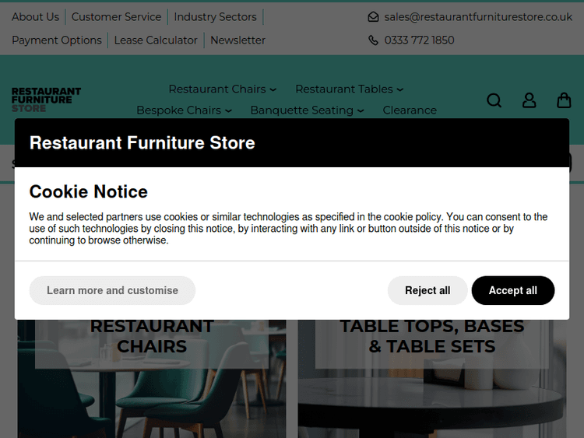Image resolution: width=584 pixels, height=438 pixels.
Task: Click the Cookie Notice heading
Action: pyautogui.click(x=89, y=191)
